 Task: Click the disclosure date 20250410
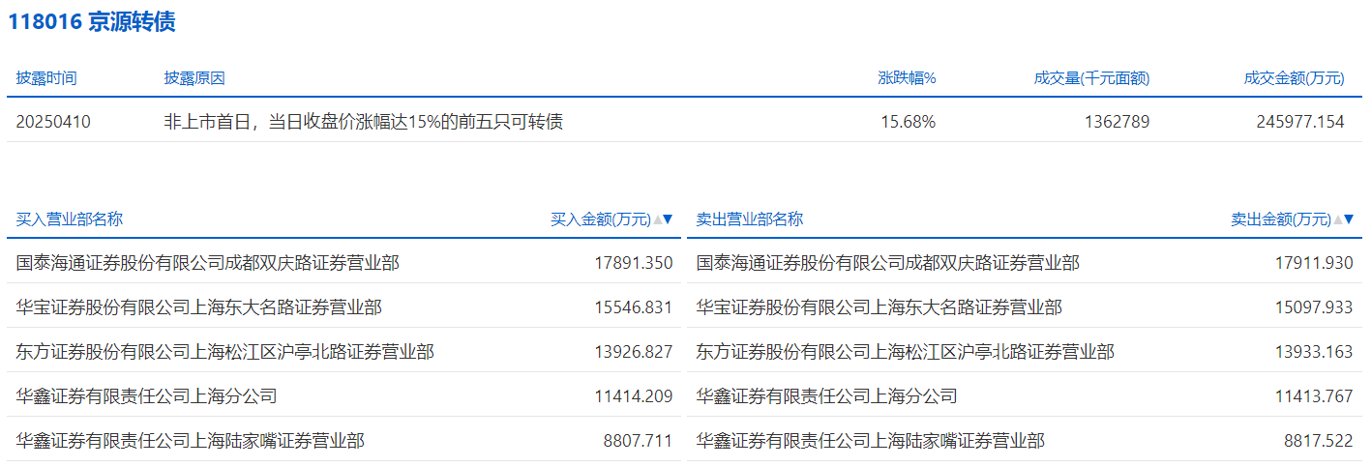54,122
